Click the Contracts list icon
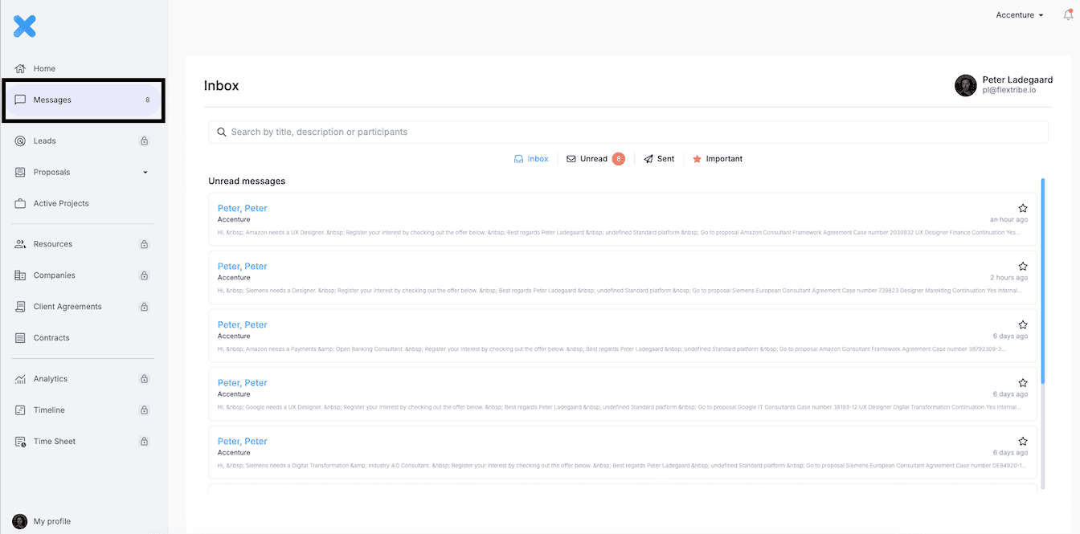Viewport: 1080px width, 534px height. (x=20, y=338)
